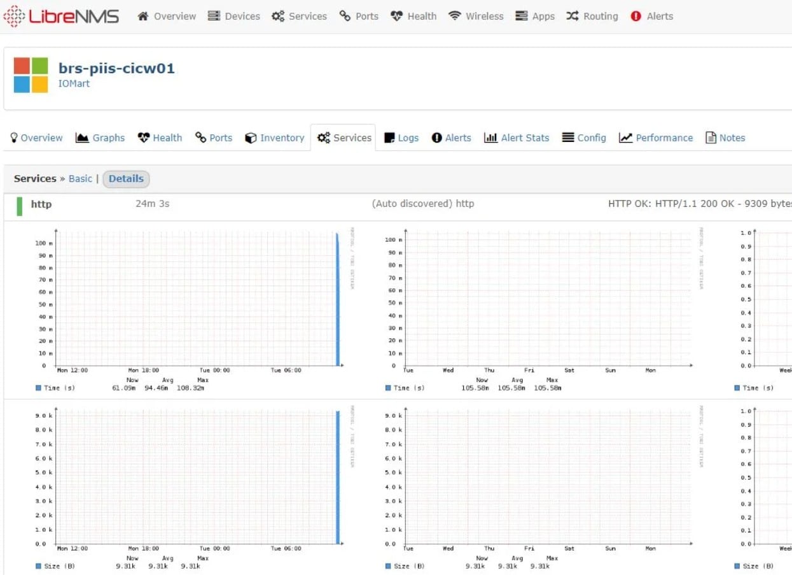
Task: Click the (Auto discovered) http description
Action: pos(423,204)
